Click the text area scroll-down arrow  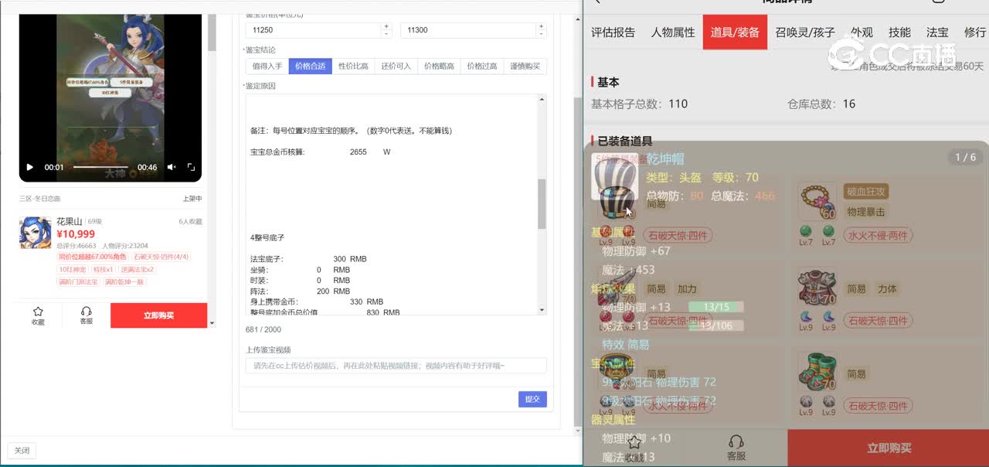tap(542, 310)
